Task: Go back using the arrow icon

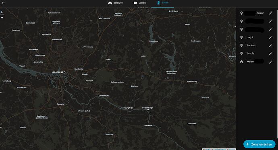Action: [x=3, y=3]
